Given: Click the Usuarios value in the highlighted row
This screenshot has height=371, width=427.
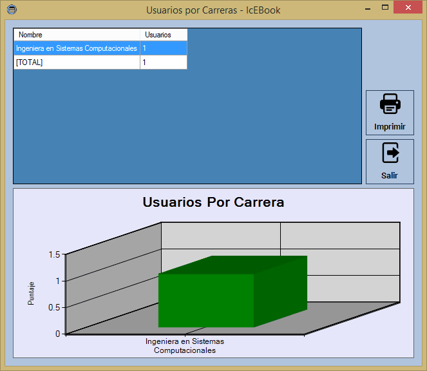Looking at the screenshot, I should (164, 48).
